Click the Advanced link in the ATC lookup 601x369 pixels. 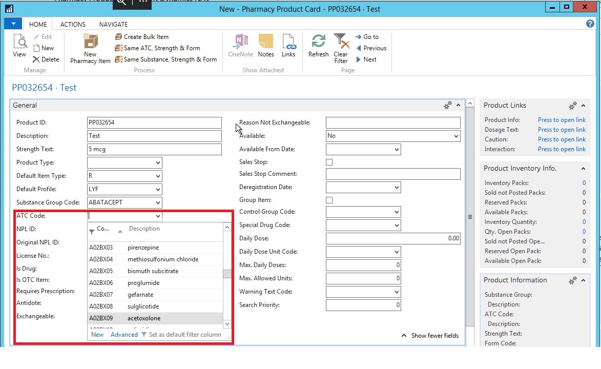pyautogui.click(x=124, y=335)
